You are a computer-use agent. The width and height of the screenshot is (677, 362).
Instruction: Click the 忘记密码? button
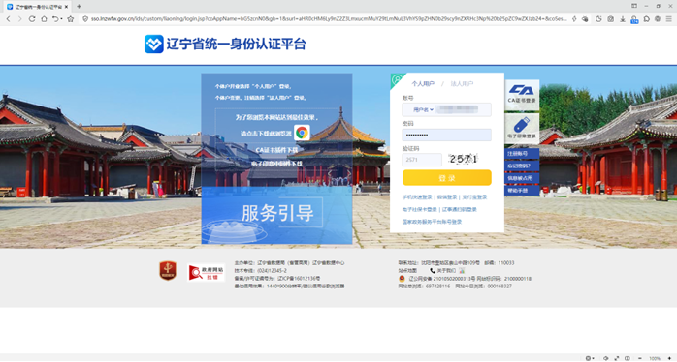(522, 166)
